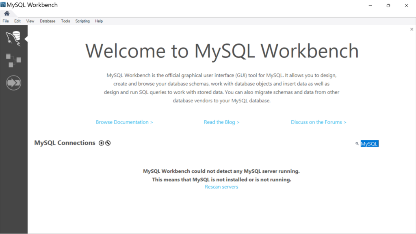This screenshot has width=416, height=234.
Task: Click the MySQL Workbench title bar app icon
Action: click(x=3, y=5)
